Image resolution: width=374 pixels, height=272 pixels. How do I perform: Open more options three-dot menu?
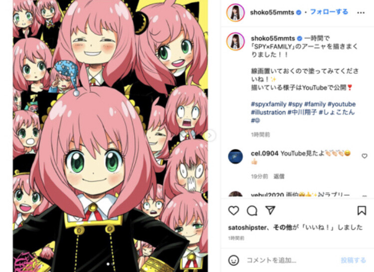pos(361,12)
